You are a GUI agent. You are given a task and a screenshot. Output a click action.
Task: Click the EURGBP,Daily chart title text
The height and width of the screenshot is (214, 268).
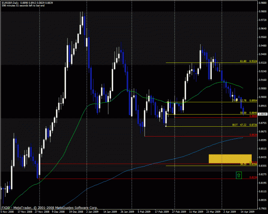tap(10, 3)
